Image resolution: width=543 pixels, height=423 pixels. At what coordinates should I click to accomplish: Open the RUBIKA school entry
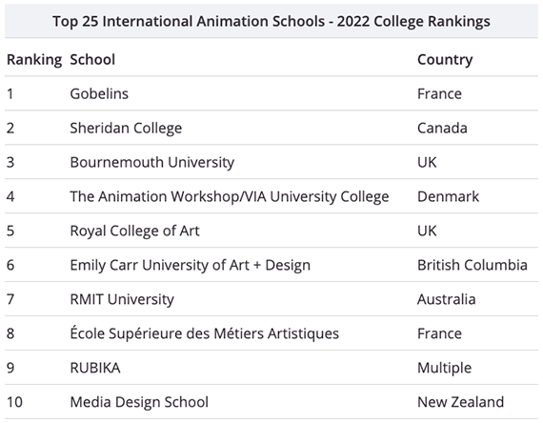click(95, 368)
